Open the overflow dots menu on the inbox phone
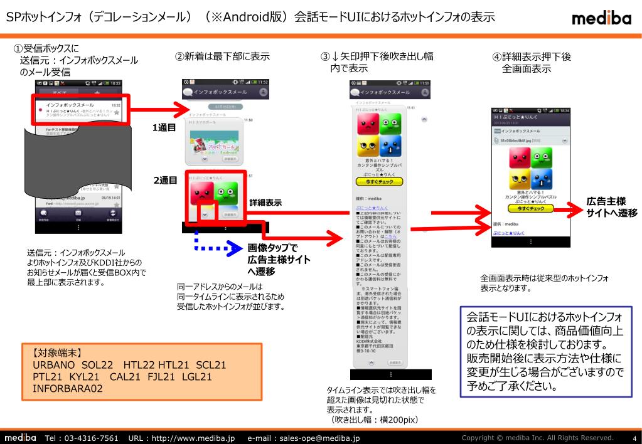This screenshot has width=642, height=444. (78, 228)
